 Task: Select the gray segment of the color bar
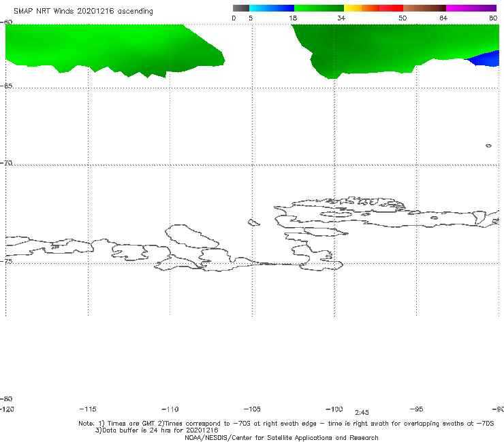pos(241,8)
